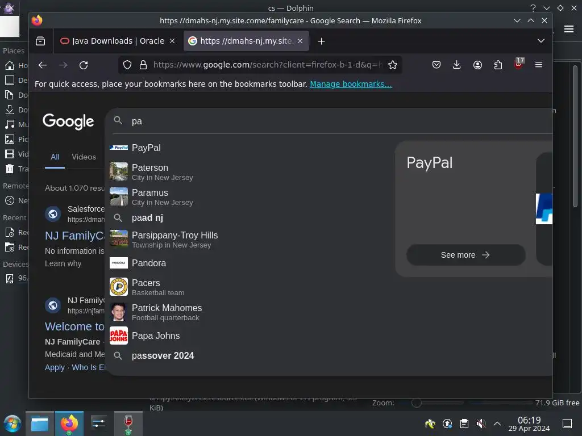Unmute the audio volume tray icon

481,424
